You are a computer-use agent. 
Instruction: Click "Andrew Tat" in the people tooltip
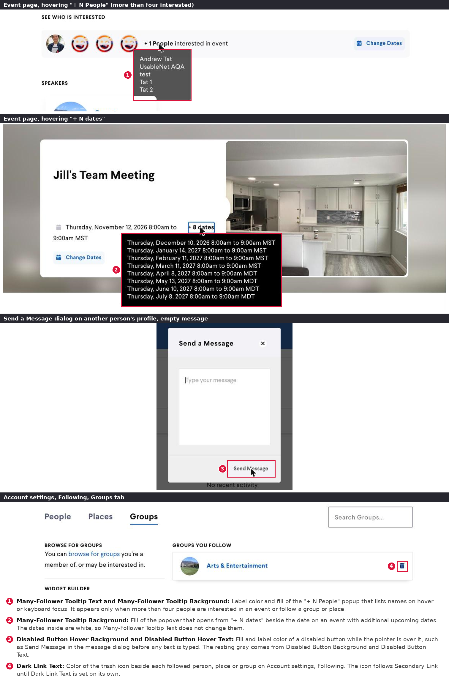pyautogui.click(x=156, y=59)
